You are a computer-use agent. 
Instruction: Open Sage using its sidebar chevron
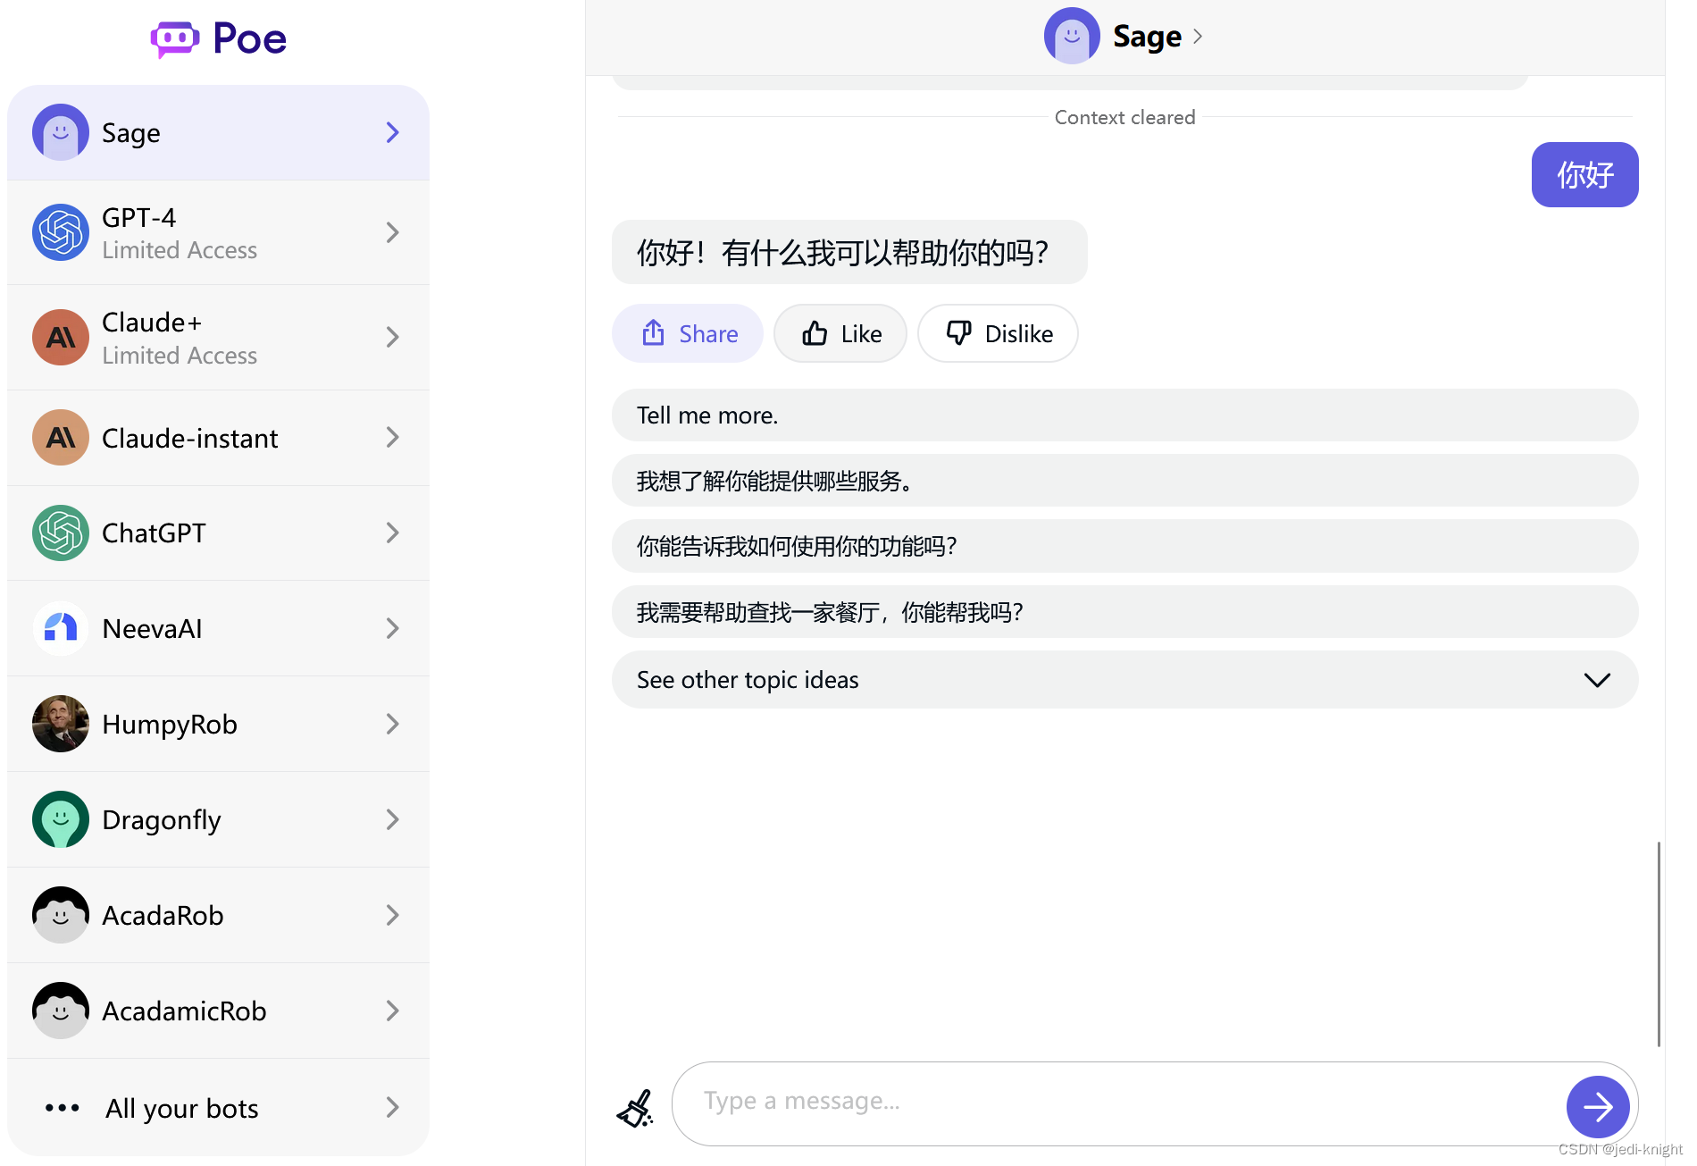392,132
